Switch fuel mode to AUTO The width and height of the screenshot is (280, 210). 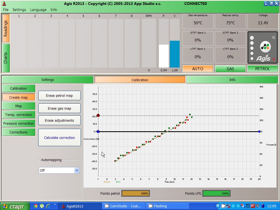(197, 69)
